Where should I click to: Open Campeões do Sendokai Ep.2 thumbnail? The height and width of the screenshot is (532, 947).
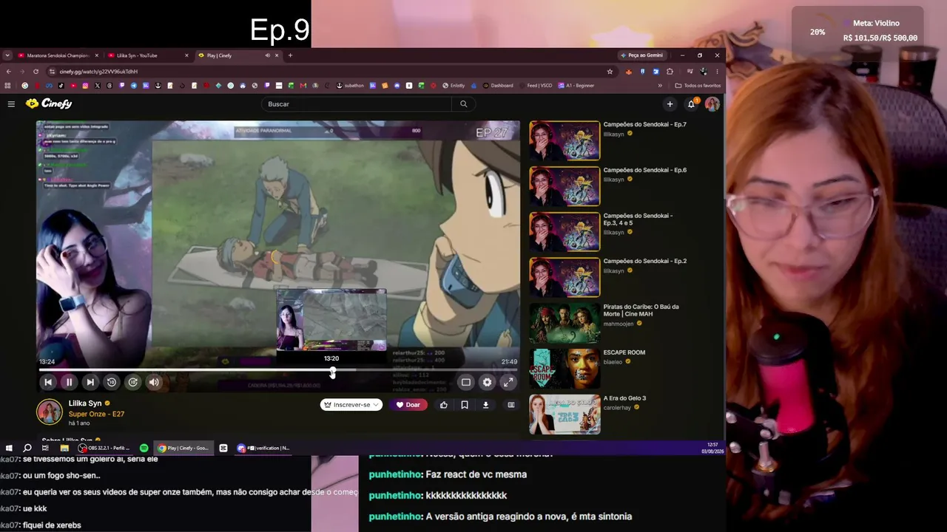pos(565,277)
